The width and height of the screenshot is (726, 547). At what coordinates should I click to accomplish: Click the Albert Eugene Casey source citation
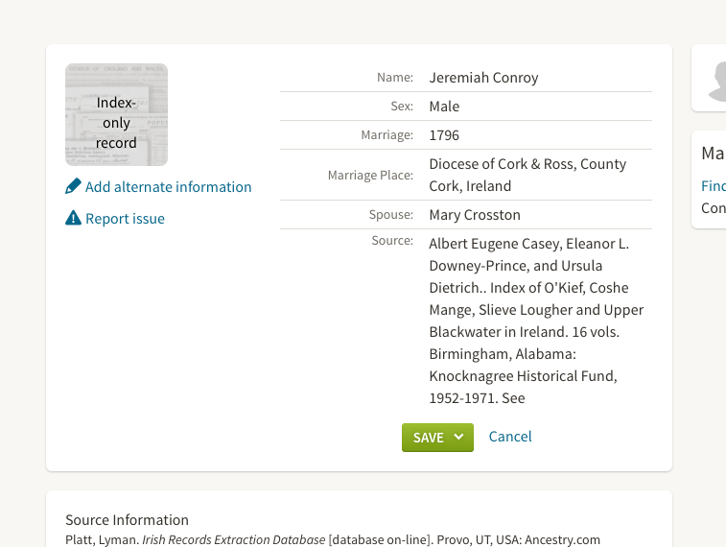(x=536, y=321)
